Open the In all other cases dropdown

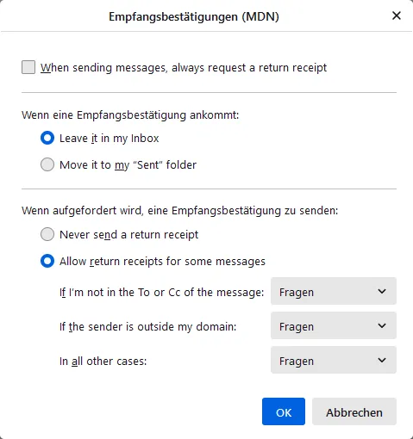tap(334, 360)
